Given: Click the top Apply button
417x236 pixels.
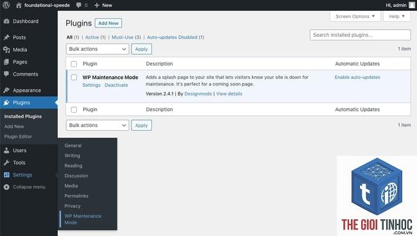Looking at the screenshot, I should point(141,49).
